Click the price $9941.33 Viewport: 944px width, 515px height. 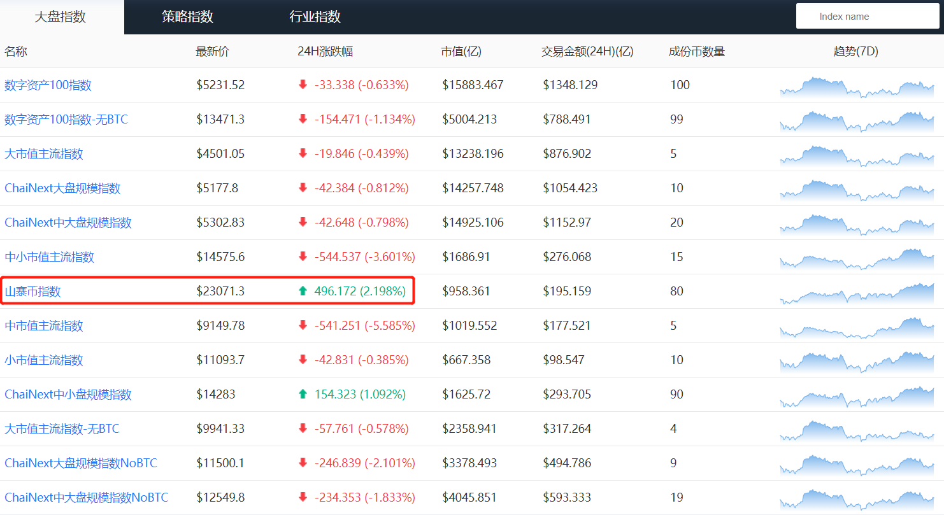[220, 429]
